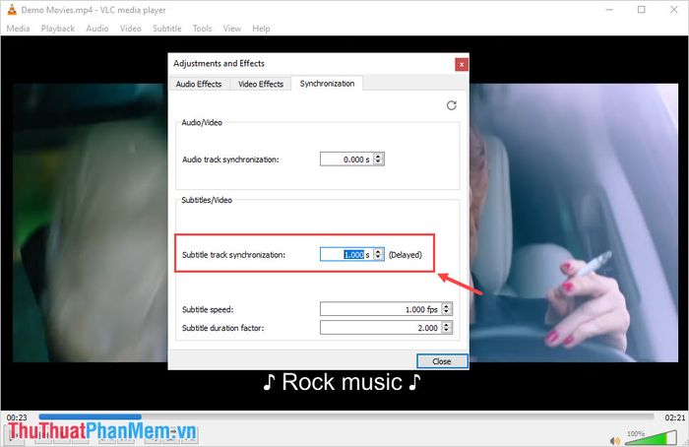Click the total time 02:21 label
The image size is (689, 447).
click(675, 417)
